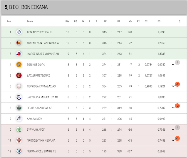Click the ΕΛΕΥΘΕΡΙΑ ΜΟΣΧΑΤΟΥ blue emblem
This screenshot has height=158, width=188.
19,97
